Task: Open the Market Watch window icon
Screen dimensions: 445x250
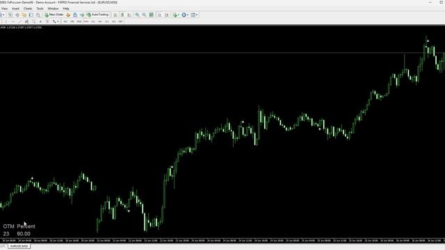Action: (x=10, y=15)
